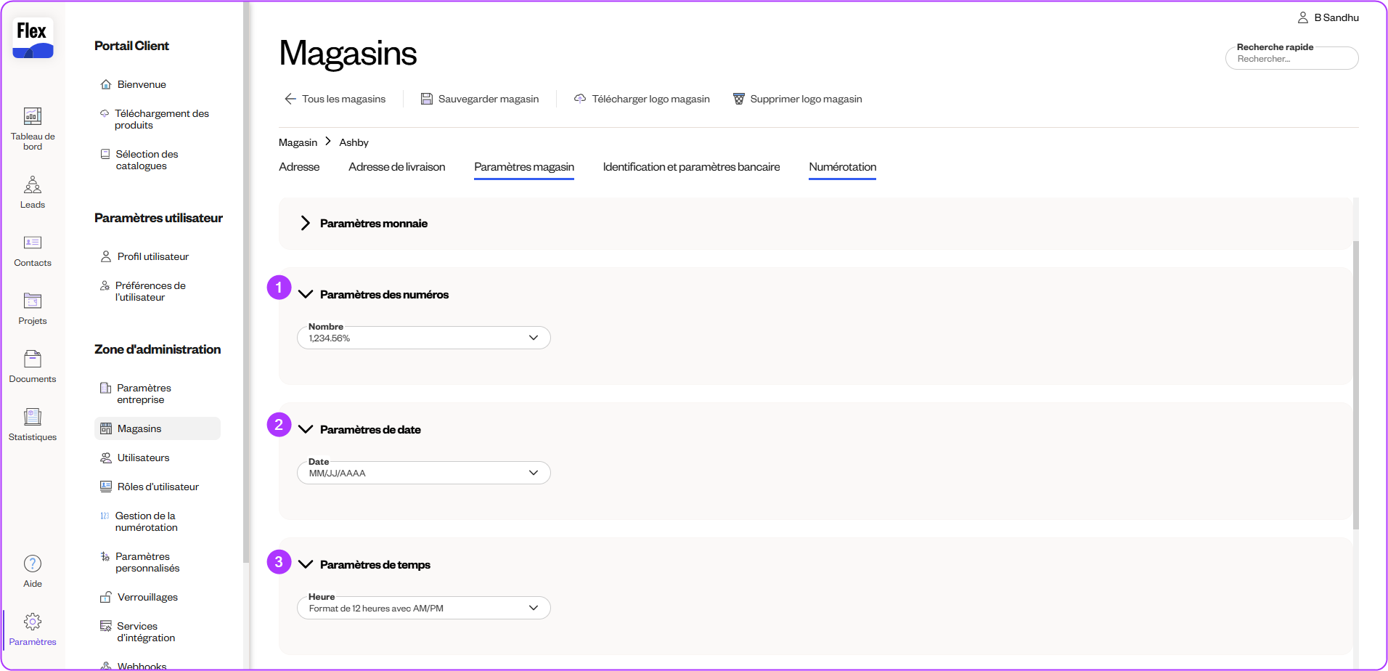The width and height of the screenshot is (1388, 671).
Task: Open Documents from the left rail
Action: pos(33,359)
